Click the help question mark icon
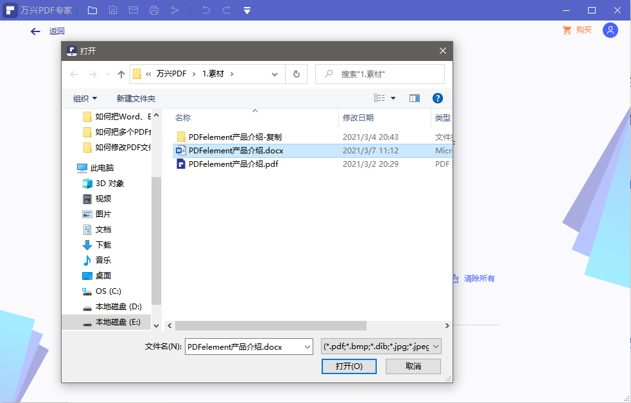Screen dimensions: 631x403 coord(438,98)
